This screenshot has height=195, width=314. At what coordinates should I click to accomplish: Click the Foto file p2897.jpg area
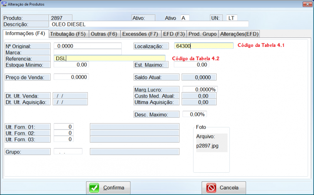click(x=212, y=146)
